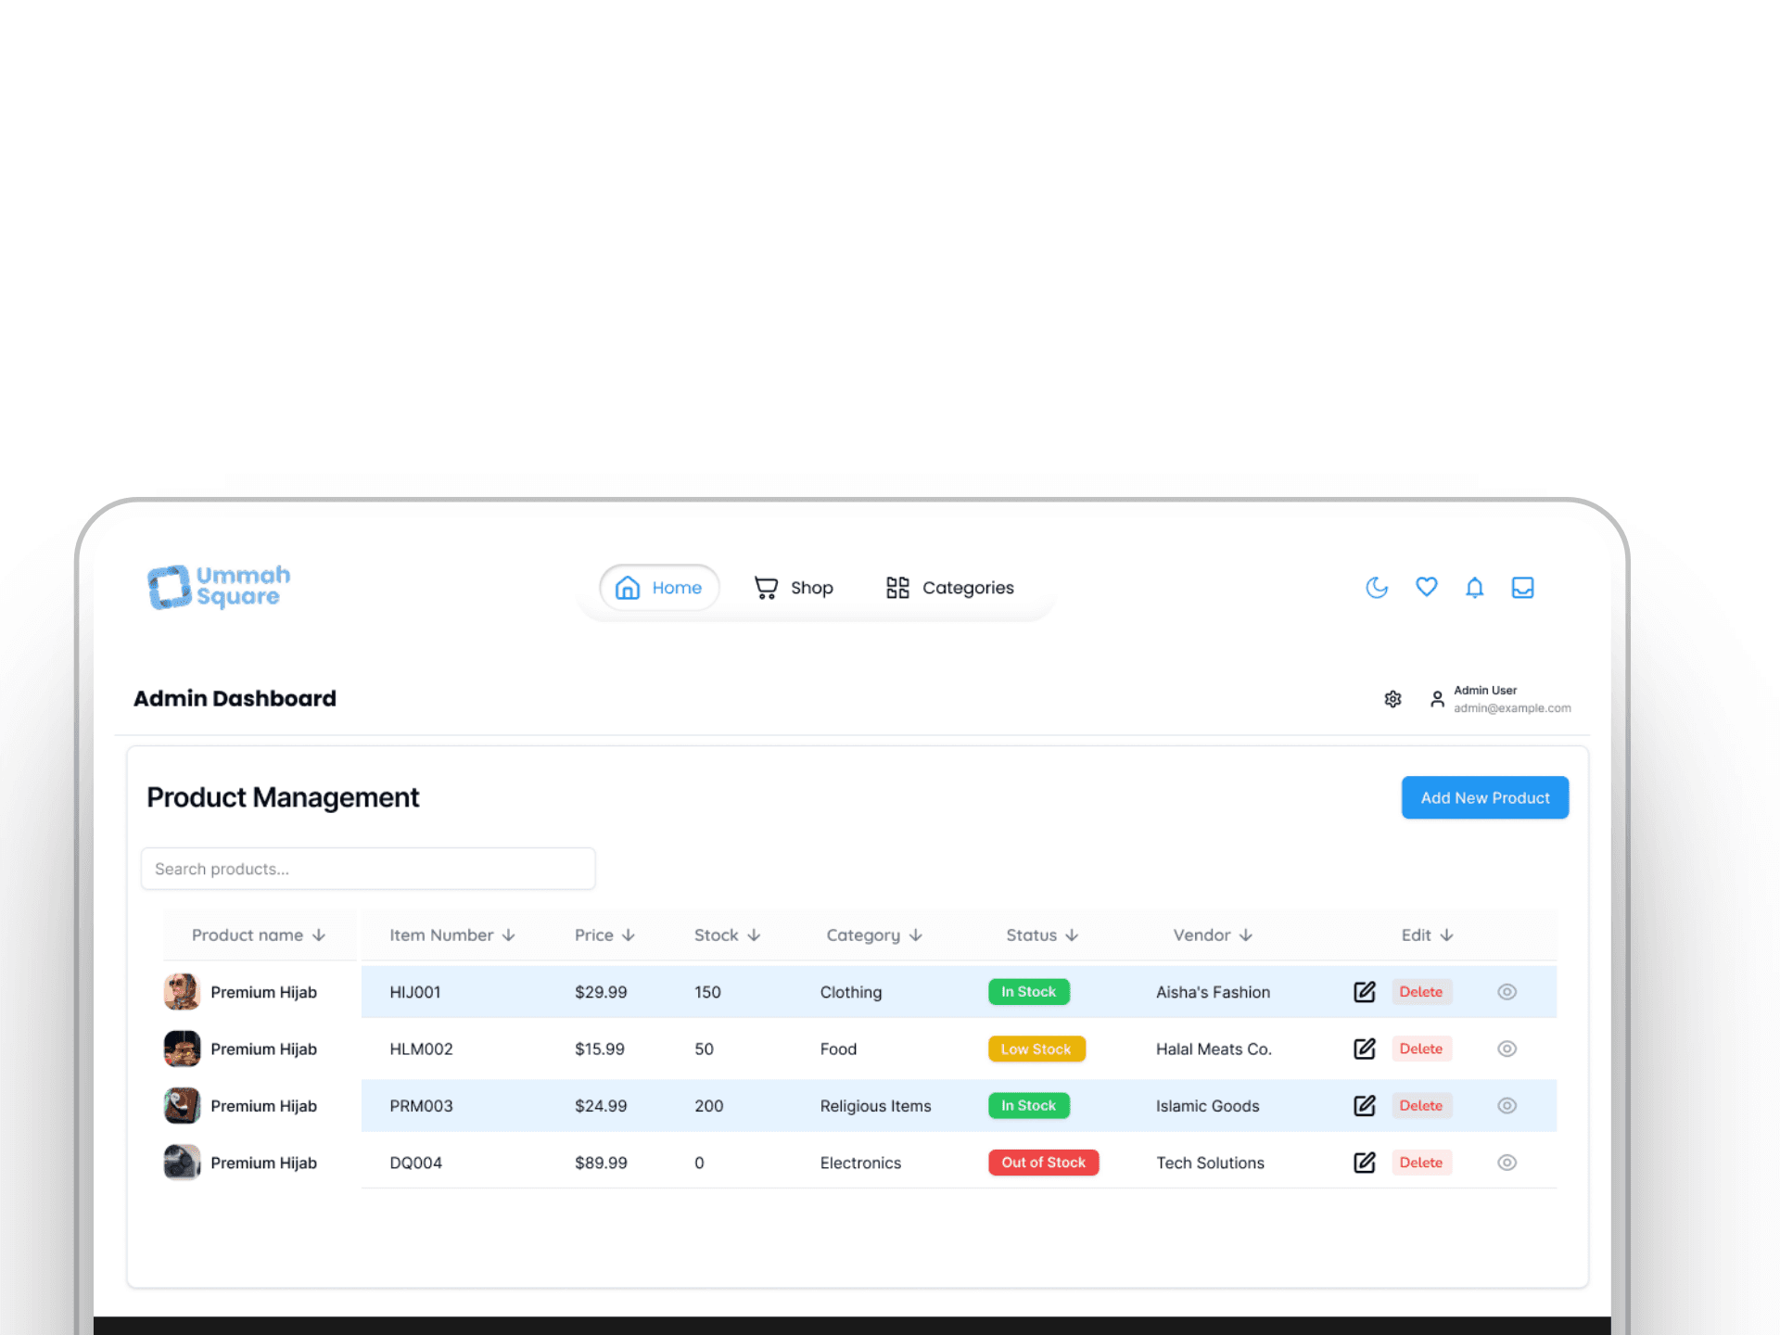1780x1335 pixels.
Task: Sort products by Stock column
Action: (x=726, y=934)
